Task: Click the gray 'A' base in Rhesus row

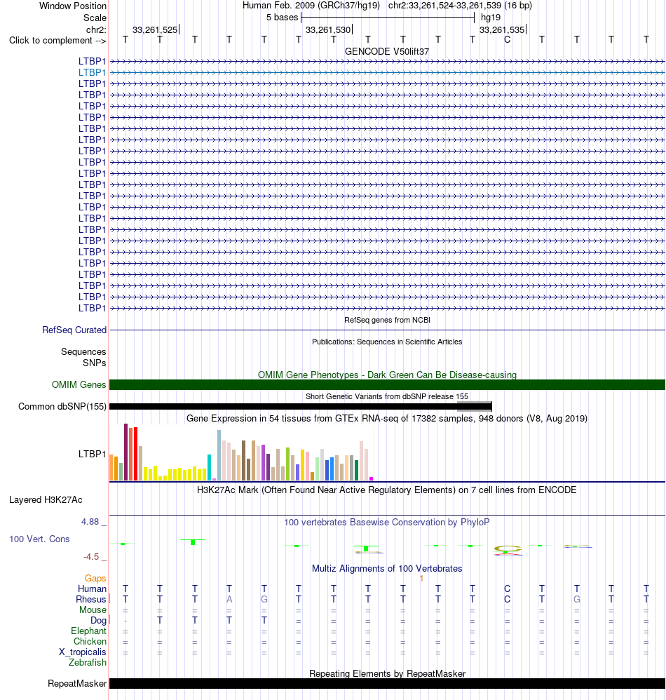Action: (x=229, y=599)
